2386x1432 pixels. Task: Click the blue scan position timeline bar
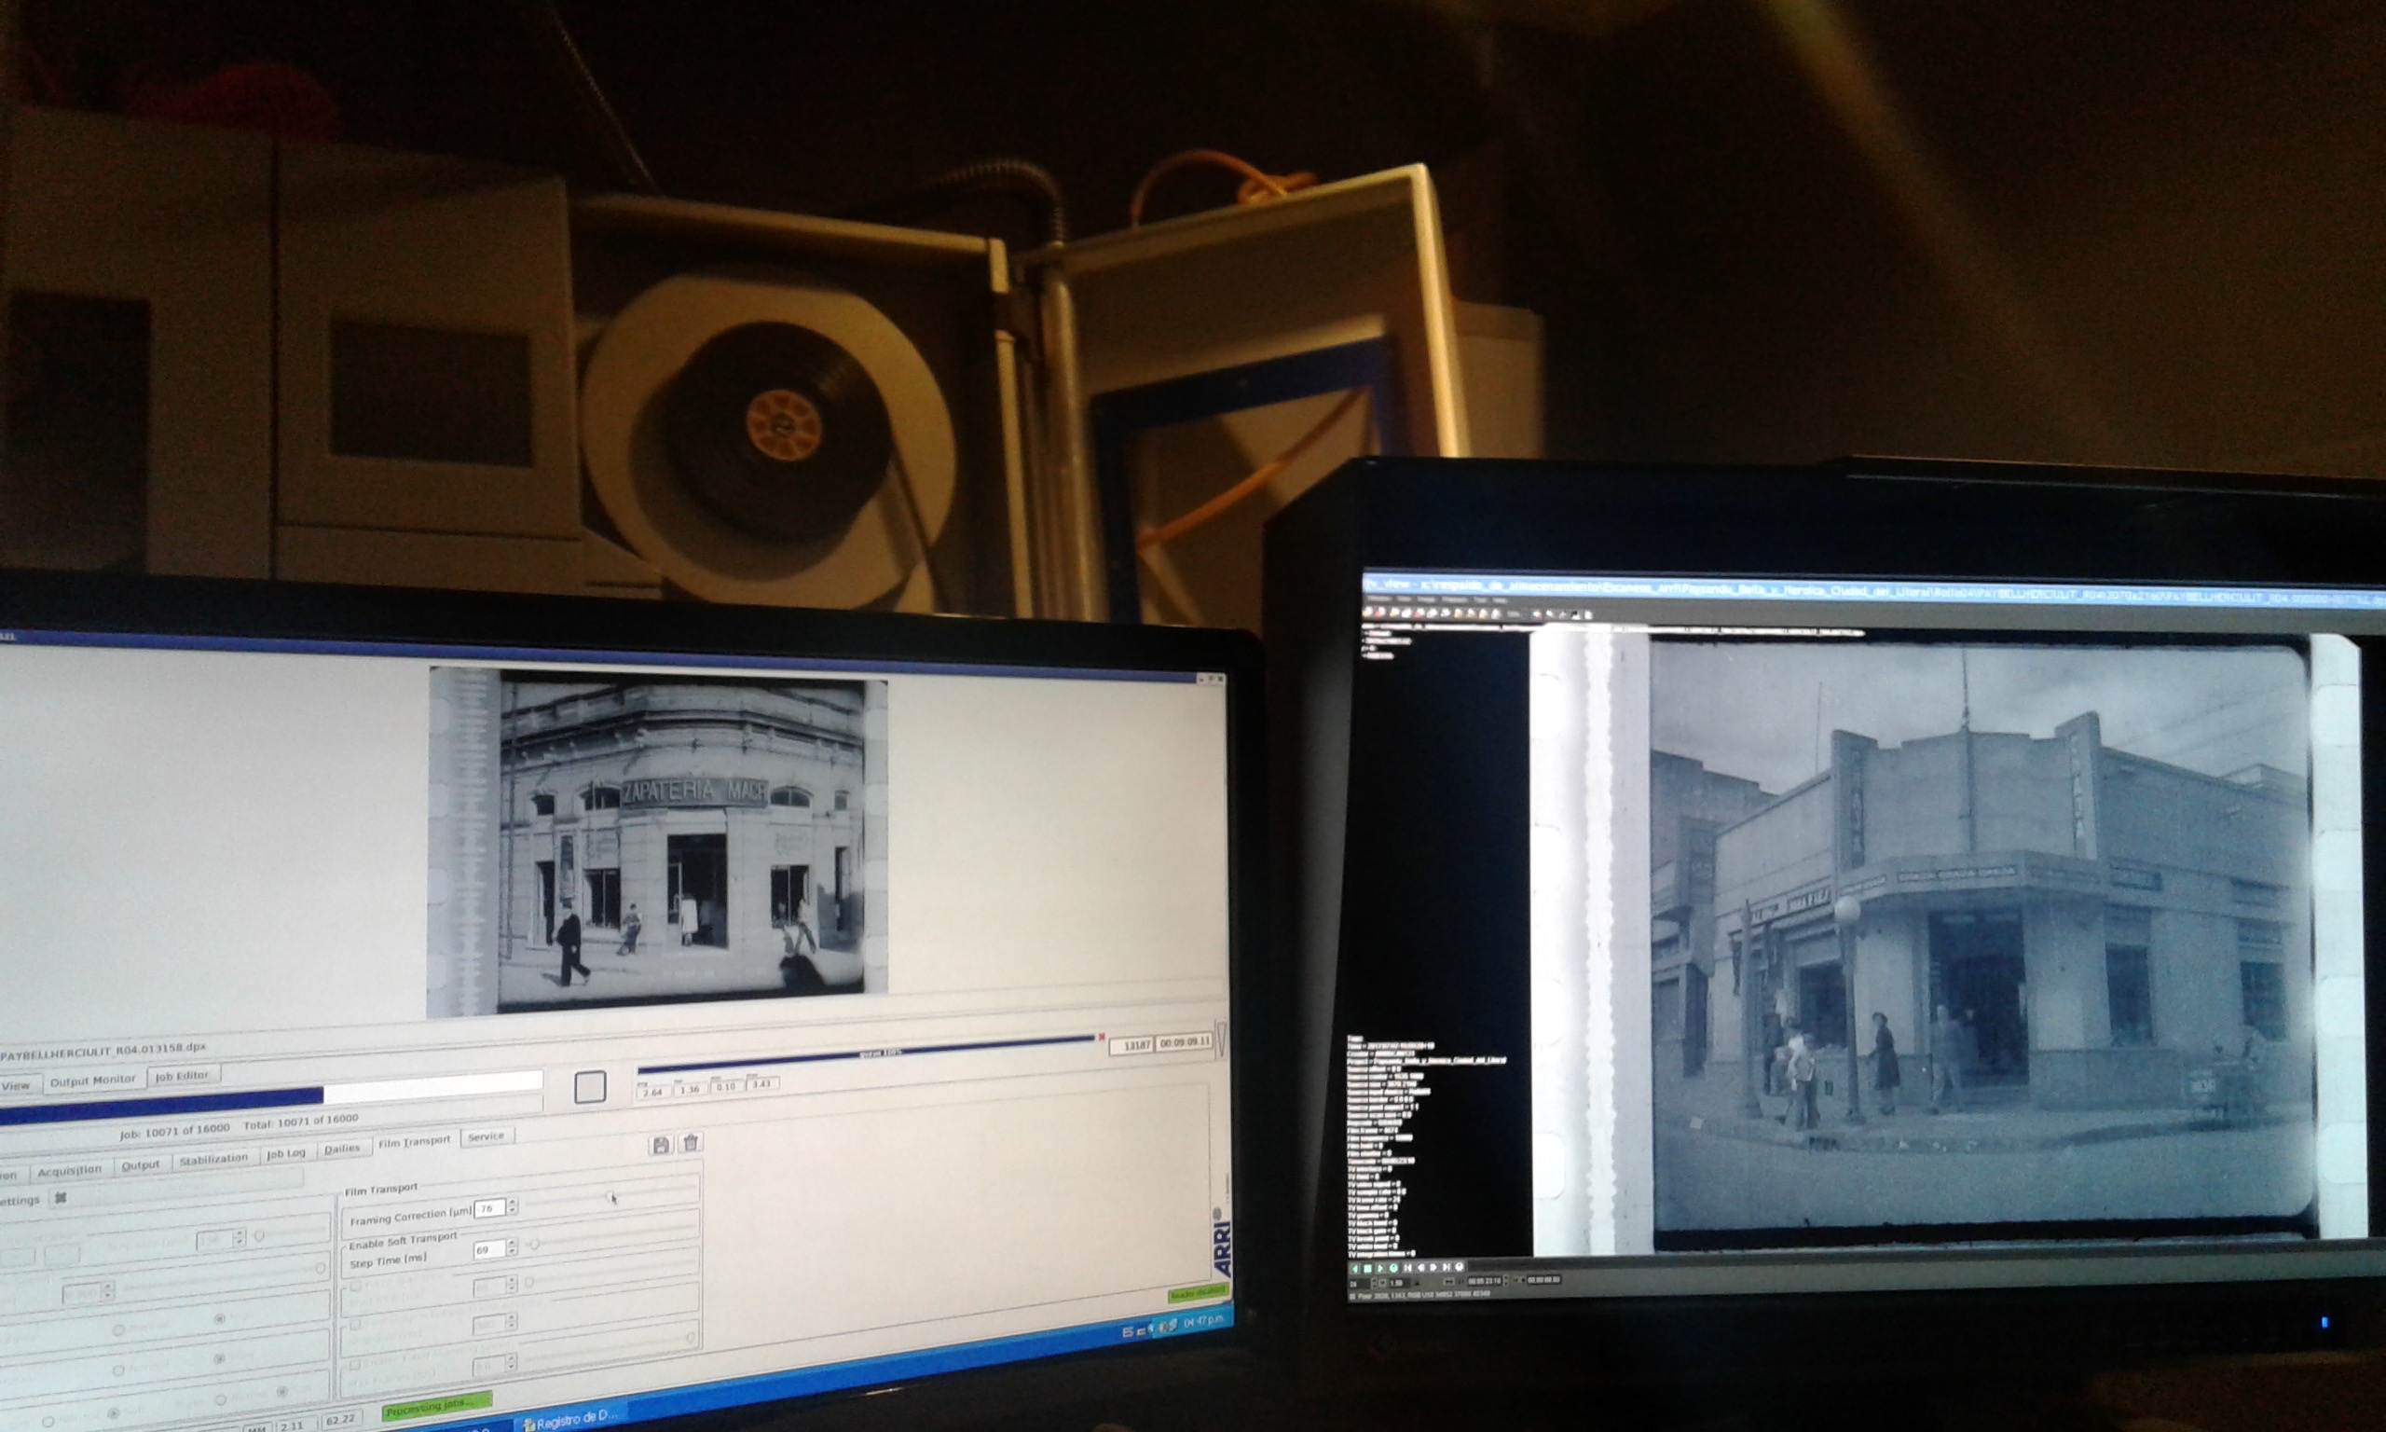[x=866, y=1053]
